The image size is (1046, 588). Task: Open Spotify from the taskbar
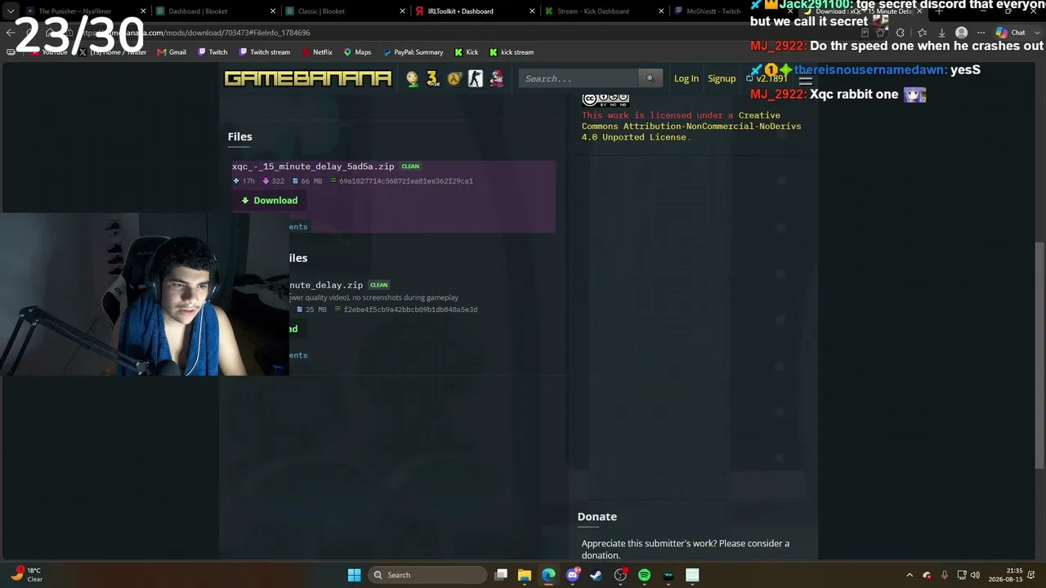[x=644, y=575]
